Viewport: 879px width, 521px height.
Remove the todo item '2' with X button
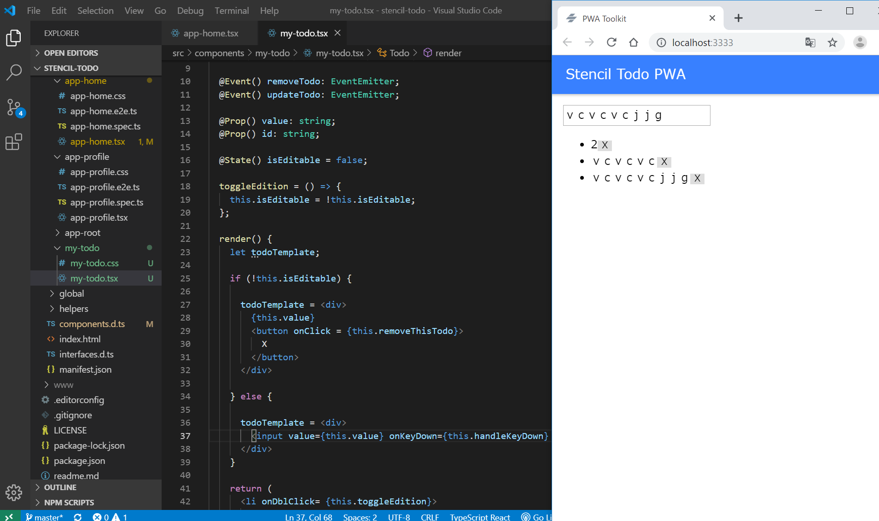[x=605, y=145]
